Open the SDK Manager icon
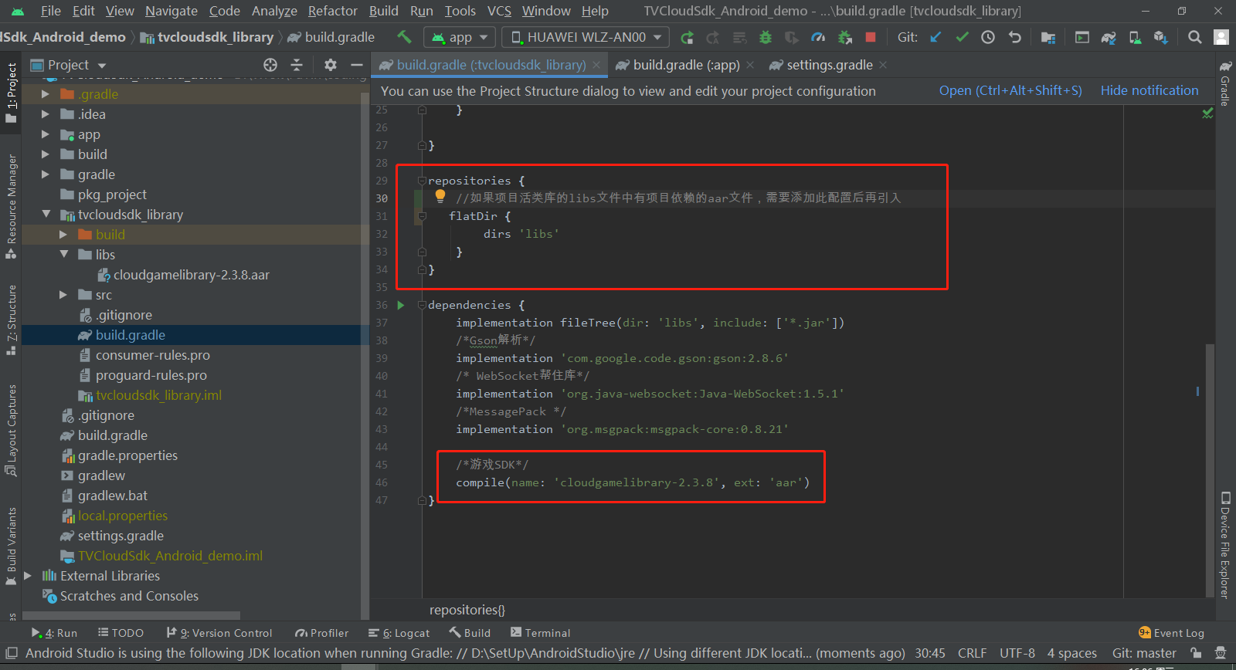This screenshot has height=670, width=1236. coord(1160,37)
